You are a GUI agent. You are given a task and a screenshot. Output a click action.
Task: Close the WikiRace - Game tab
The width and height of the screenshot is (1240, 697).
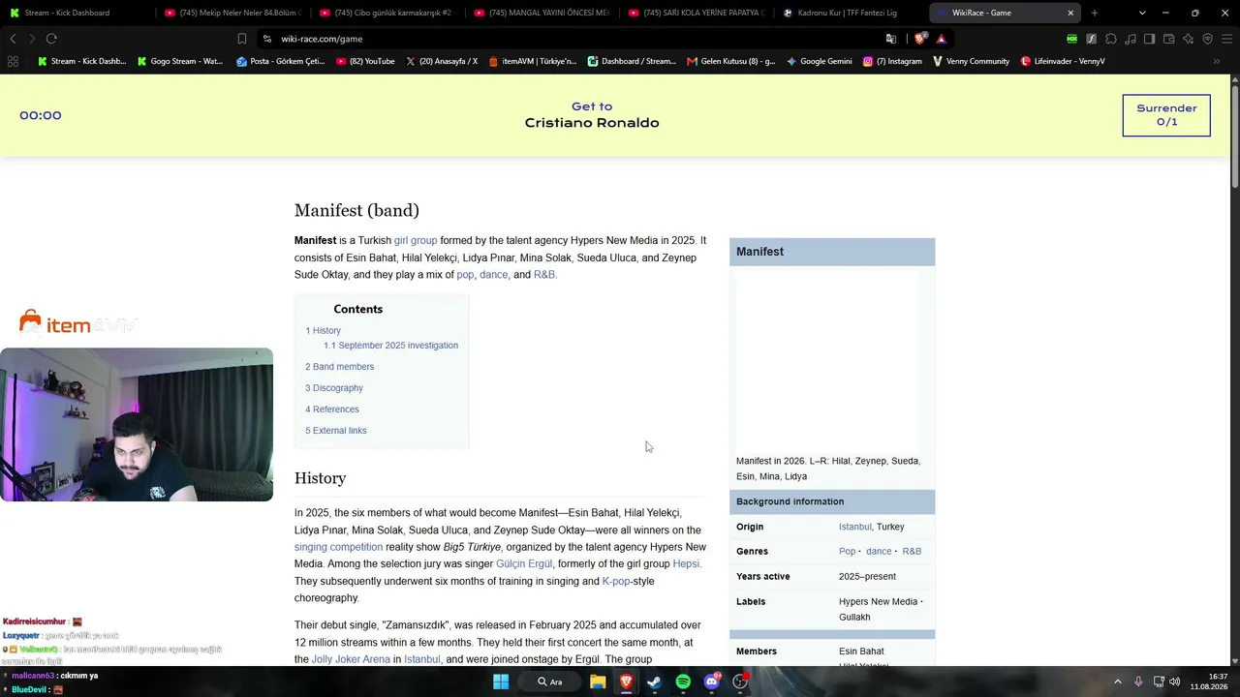coord(1070,13)
